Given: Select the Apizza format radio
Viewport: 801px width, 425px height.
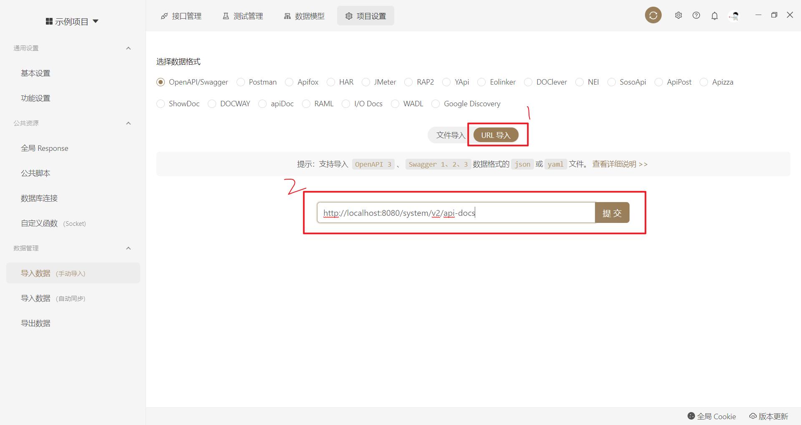Looking at the screenshot, I should tap(704, 82).
